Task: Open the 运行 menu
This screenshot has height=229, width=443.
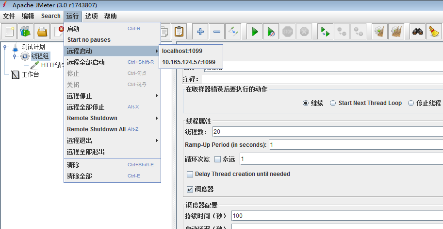Action: click(x=73, y=16)
